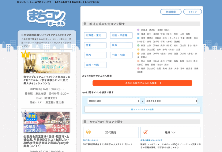
Task: Open the 恋結びParty event banner image
Action: [x=47, y=122]
